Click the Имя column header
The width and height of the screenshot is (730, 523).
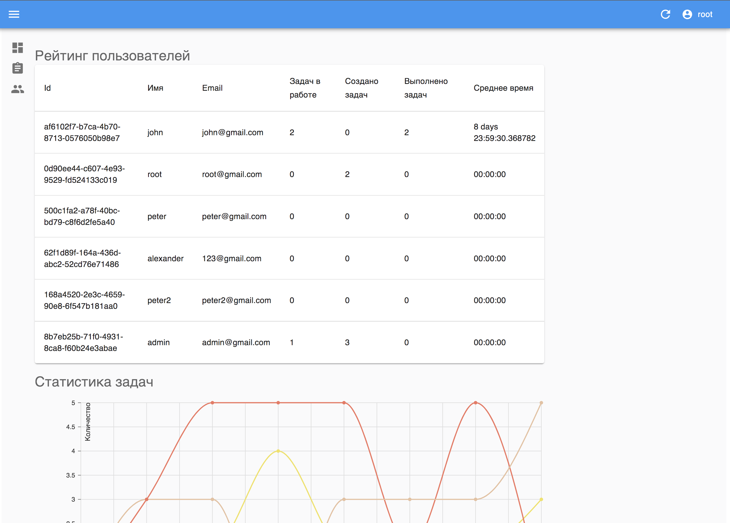(155, 88)
